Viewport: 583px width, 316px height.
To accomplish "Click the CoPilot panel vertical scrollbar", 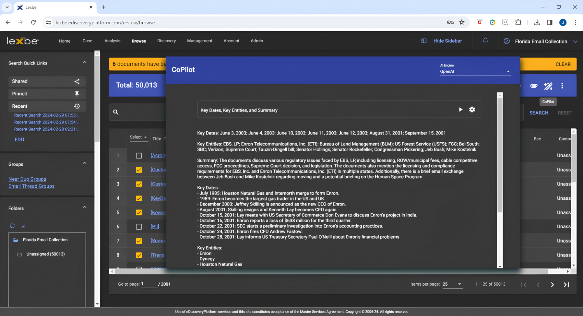I will [x=500, y=155].
